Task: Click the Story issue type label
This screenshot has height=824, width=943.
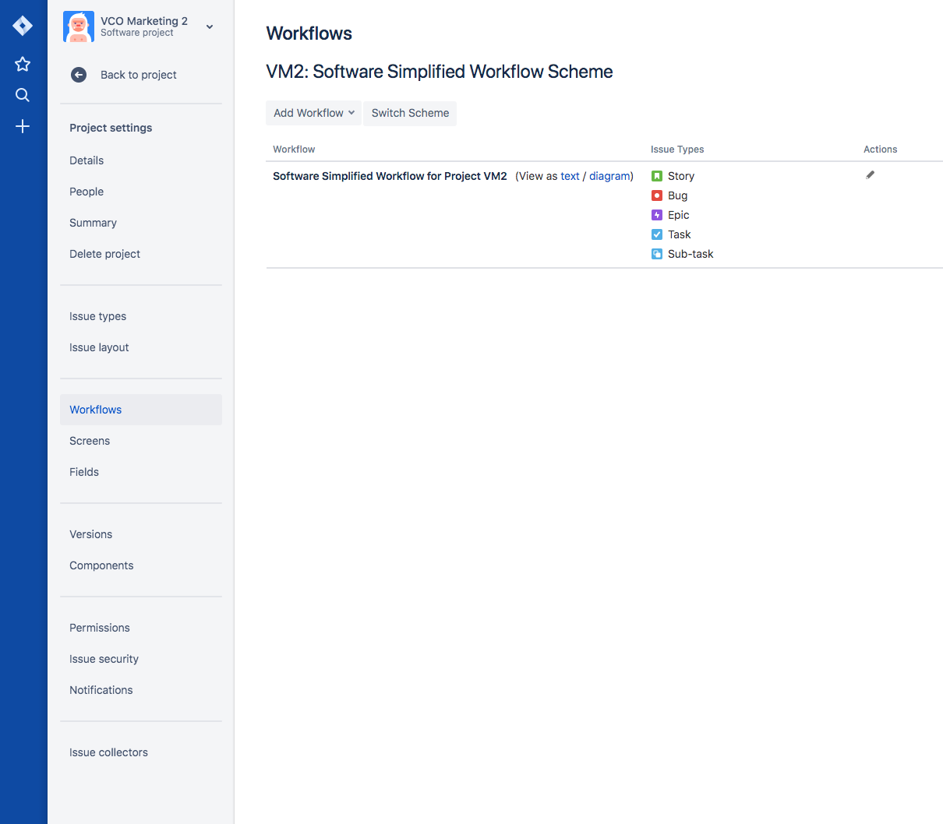Action: [681, 176]
